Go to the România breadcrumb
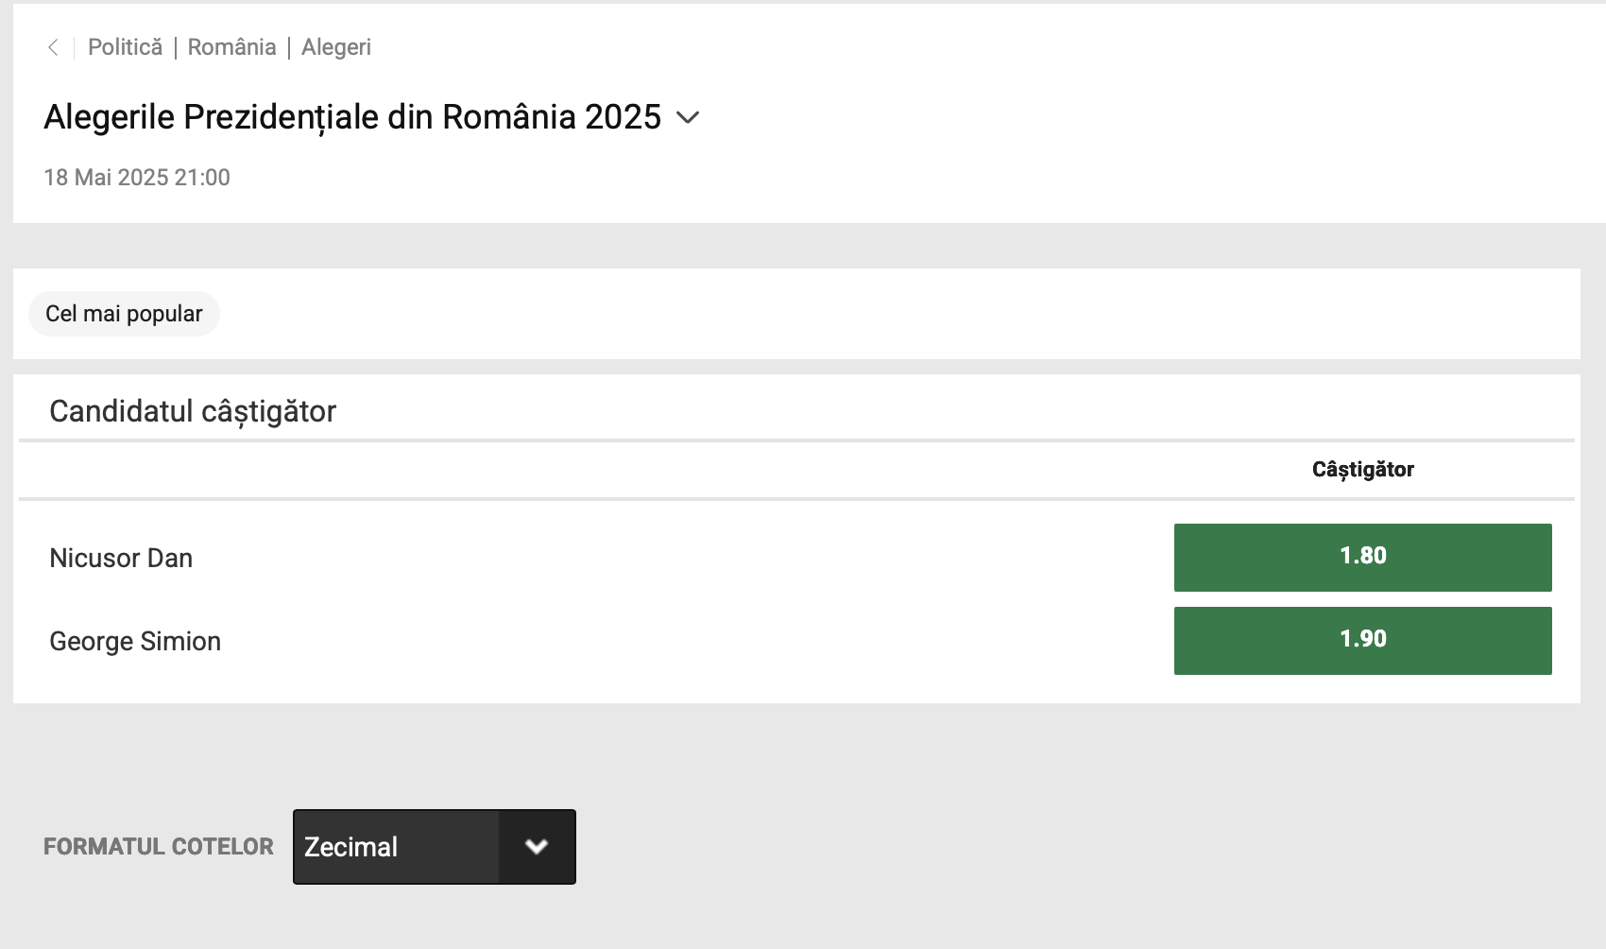This screenshot has height=949, width=1606. pyautogui.click(x=231, y=47)
